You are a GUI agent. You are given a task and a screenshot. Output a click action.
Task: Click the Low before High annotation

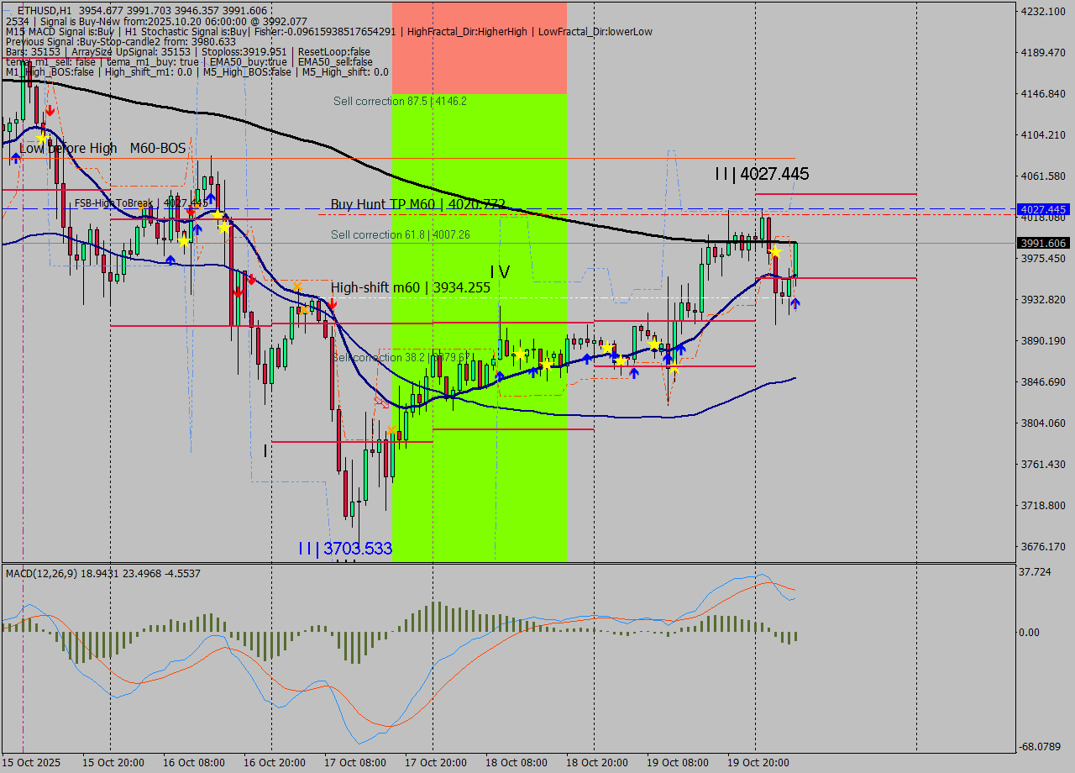pos(66,148)
